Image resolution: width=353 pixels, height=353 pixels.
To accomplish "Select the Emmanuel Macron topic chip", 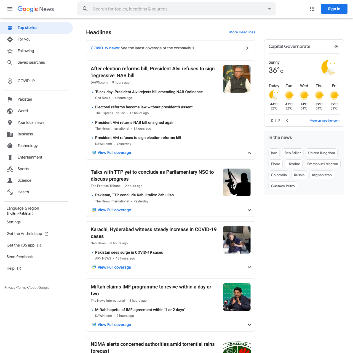I will 322,164.
